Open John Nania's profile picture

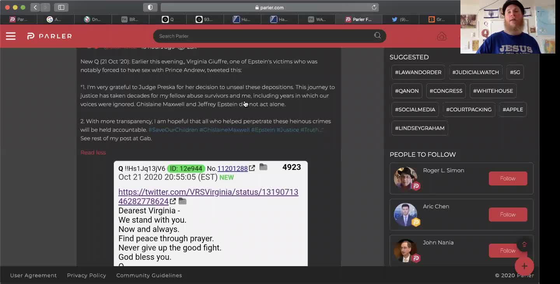click(406, 250)
